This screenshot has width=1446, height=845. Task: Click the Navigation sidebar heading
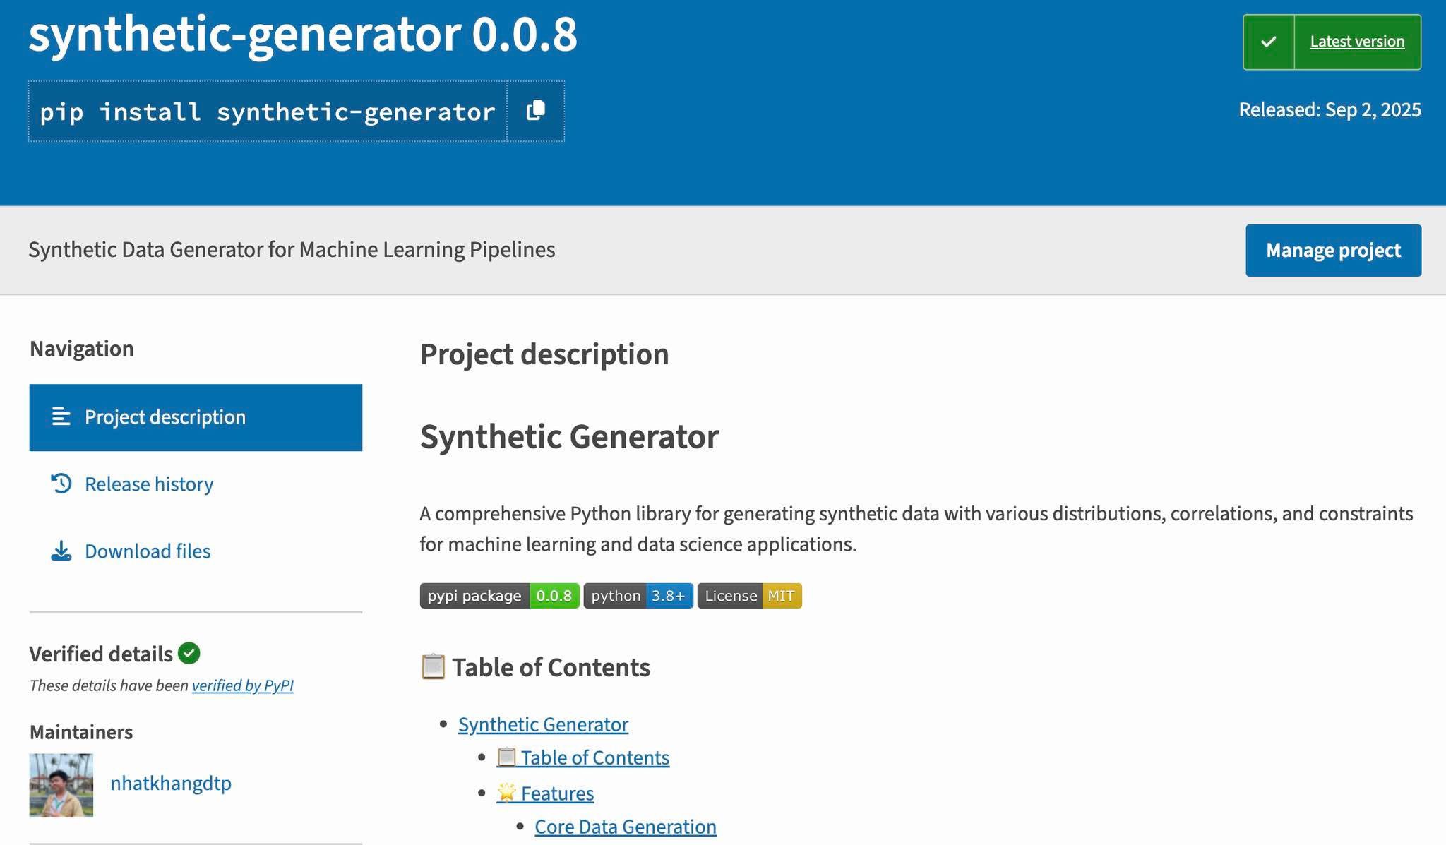pyautogui.click(x=82, y=349)
